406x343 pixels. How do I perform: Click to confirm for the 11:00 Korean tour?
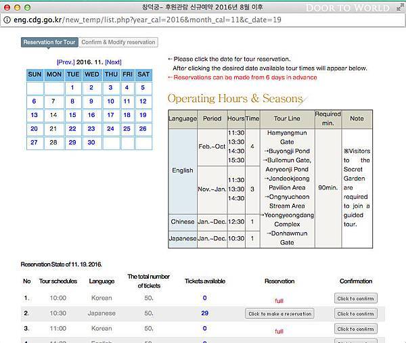pos(355,329)
